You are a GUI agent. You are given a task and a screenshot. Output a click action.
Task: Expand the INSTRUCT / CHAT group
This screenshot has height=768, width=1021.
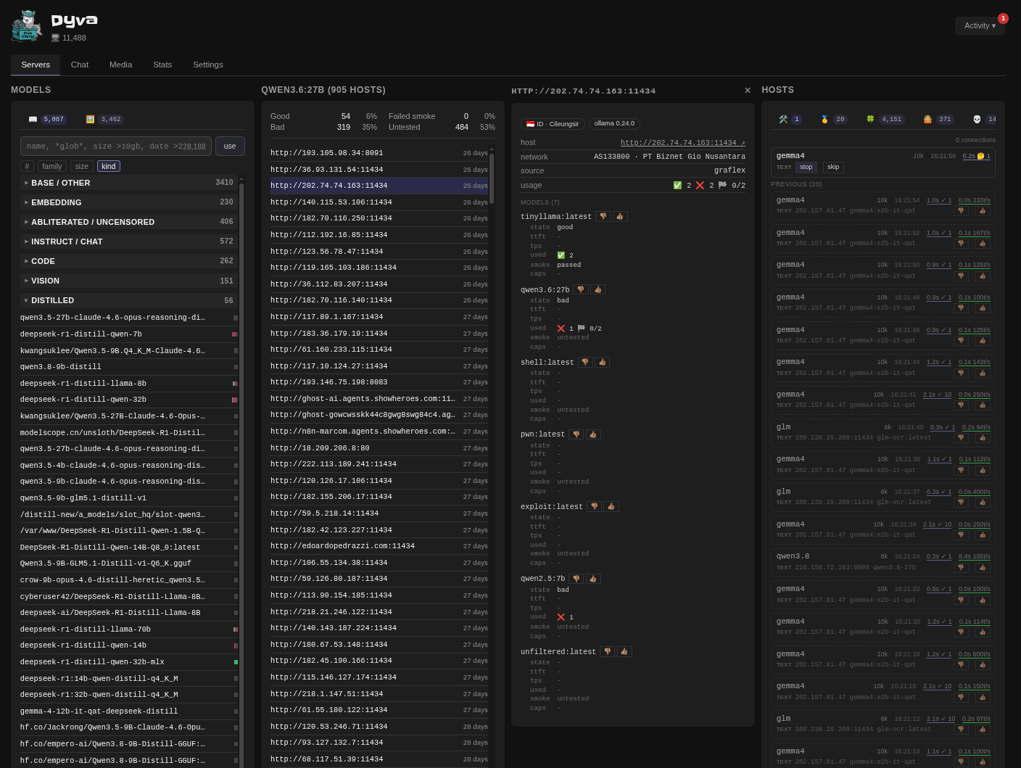click(x=128, y=241)
